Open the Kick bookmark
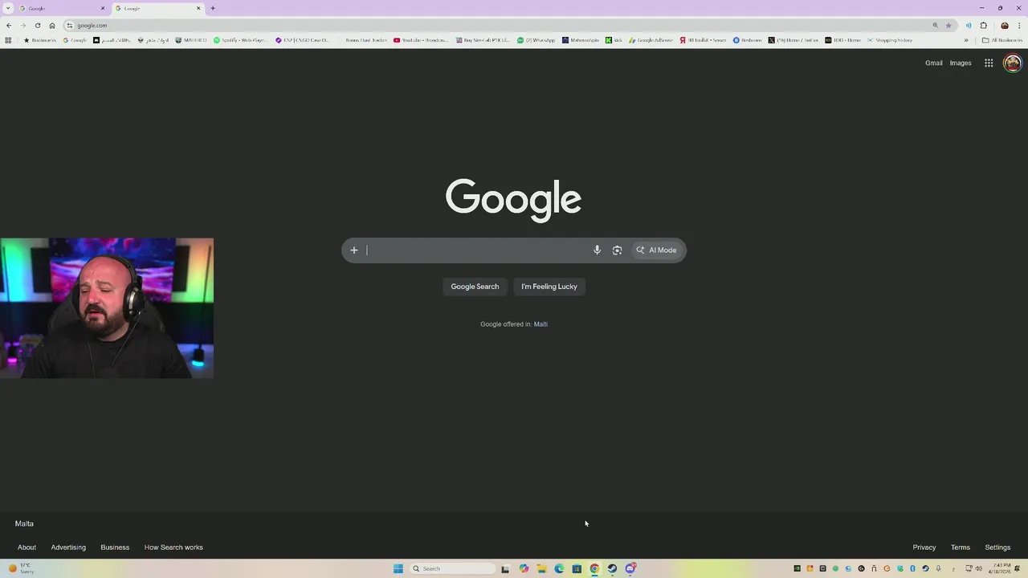Viewport: 1028px width, 578px height. [x=614, y=40]
